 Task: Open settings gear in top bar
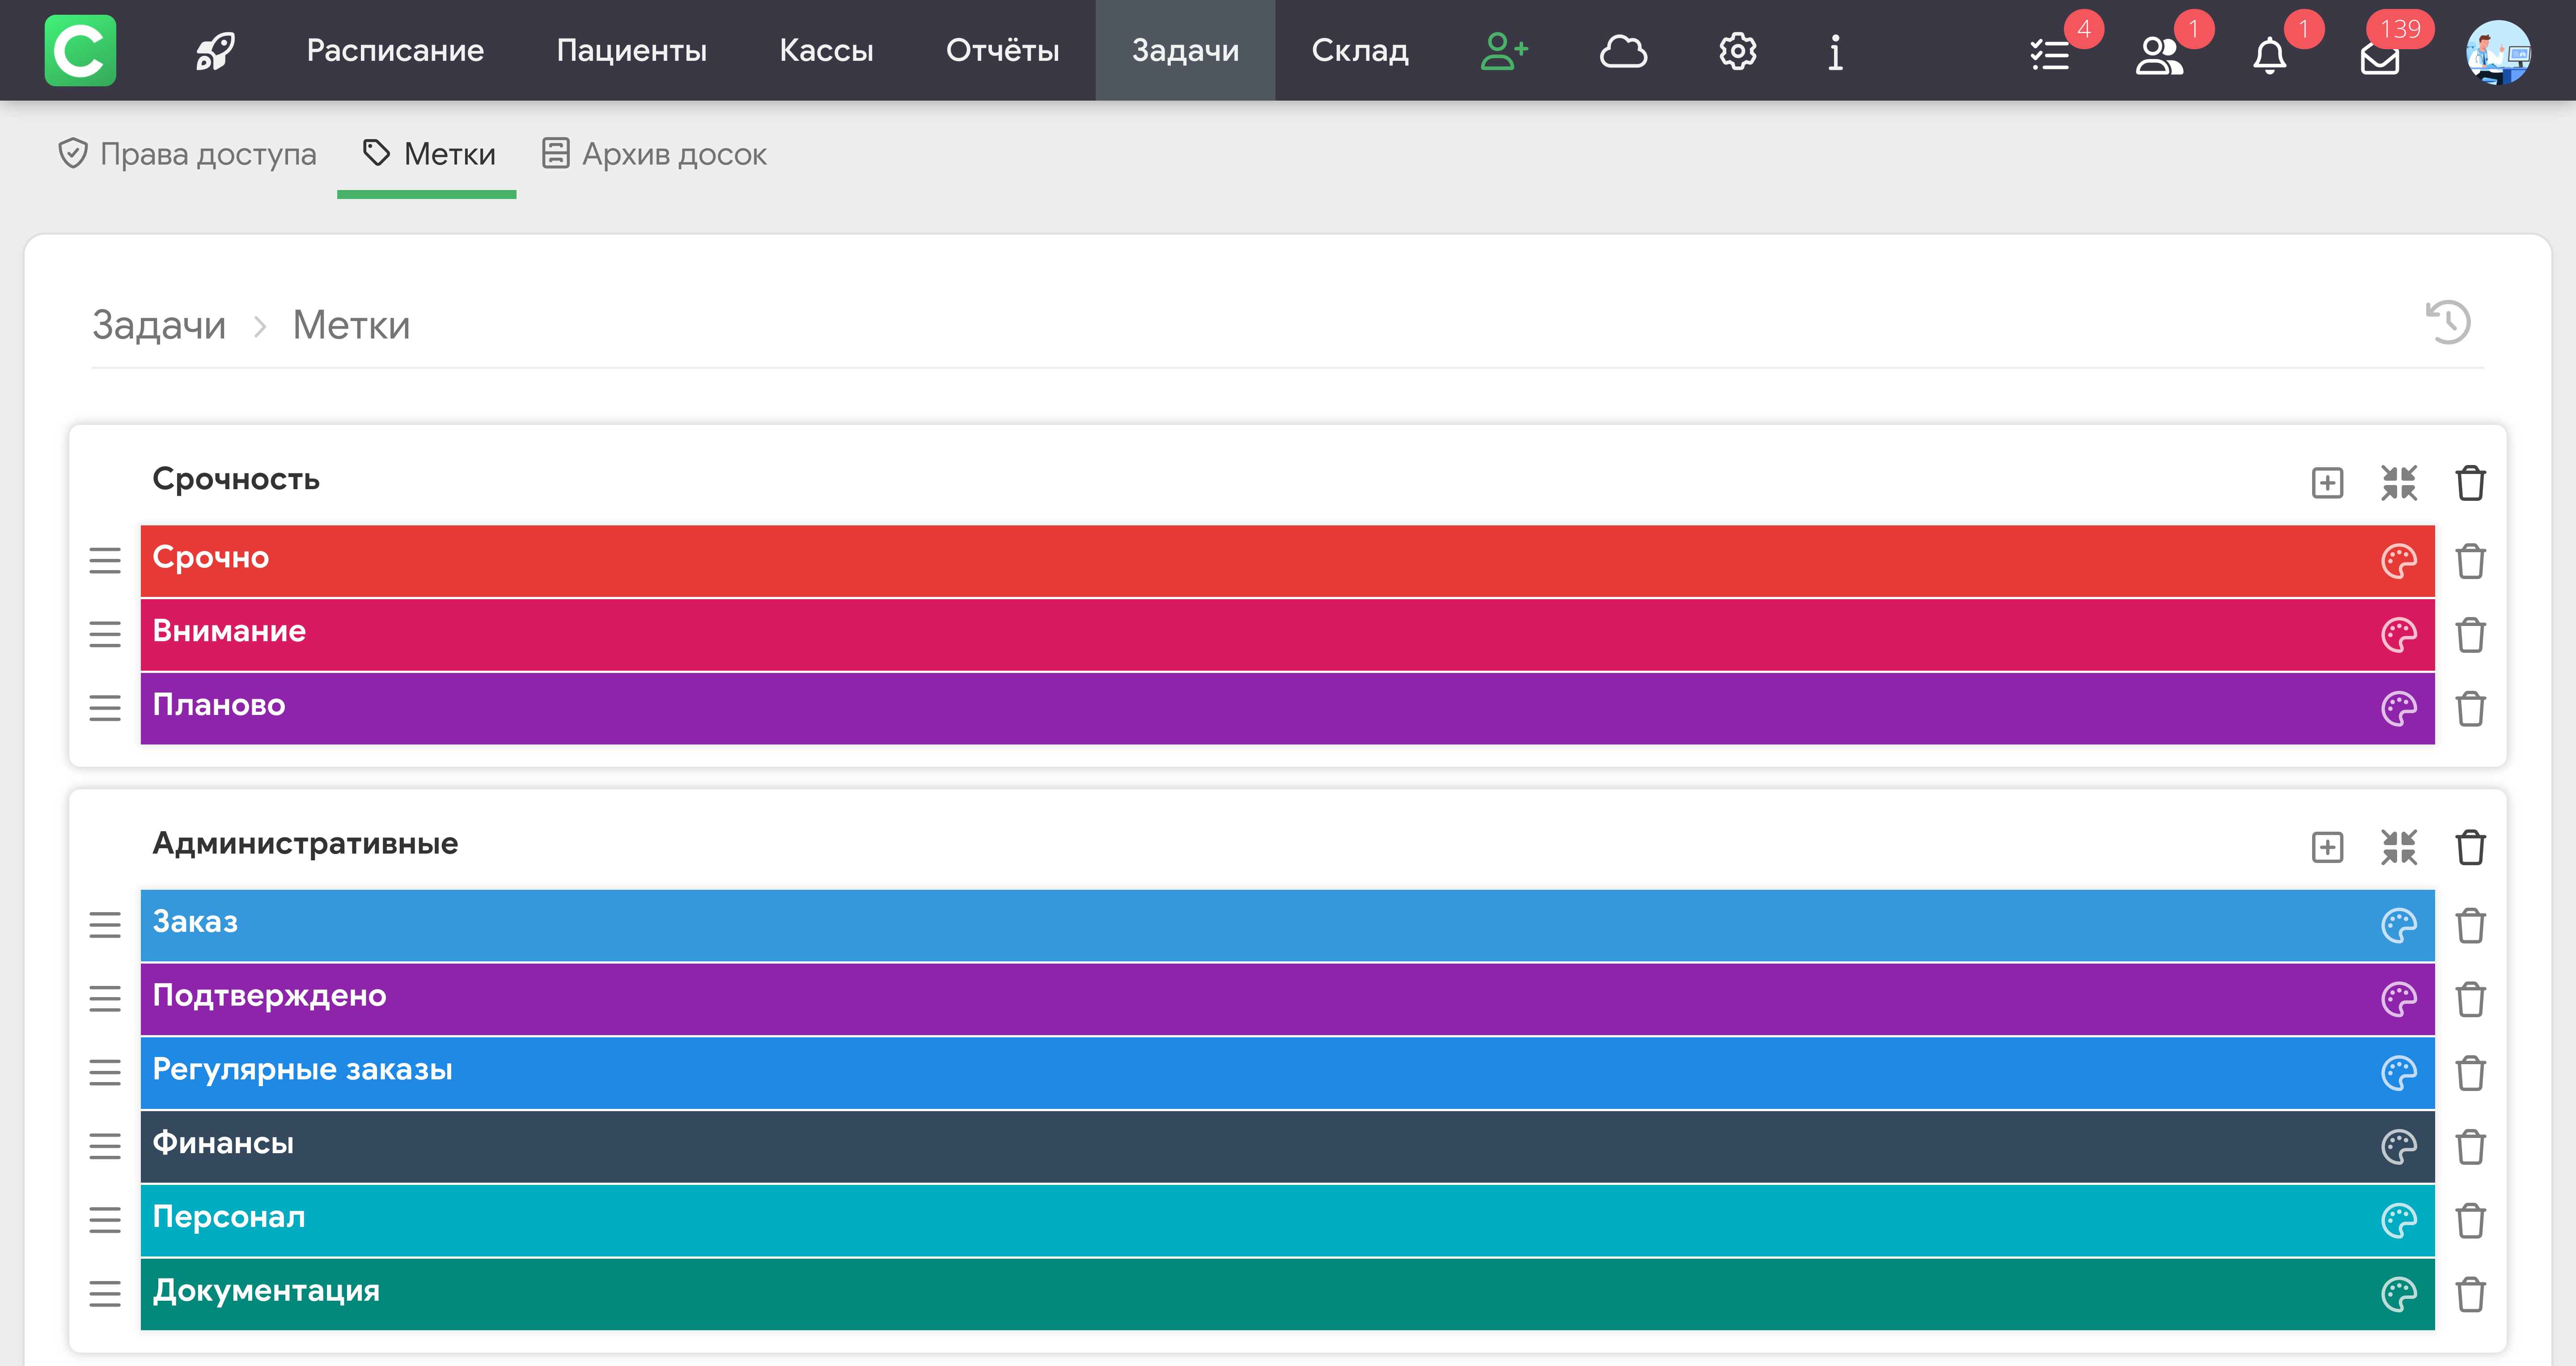[1737, 51]
